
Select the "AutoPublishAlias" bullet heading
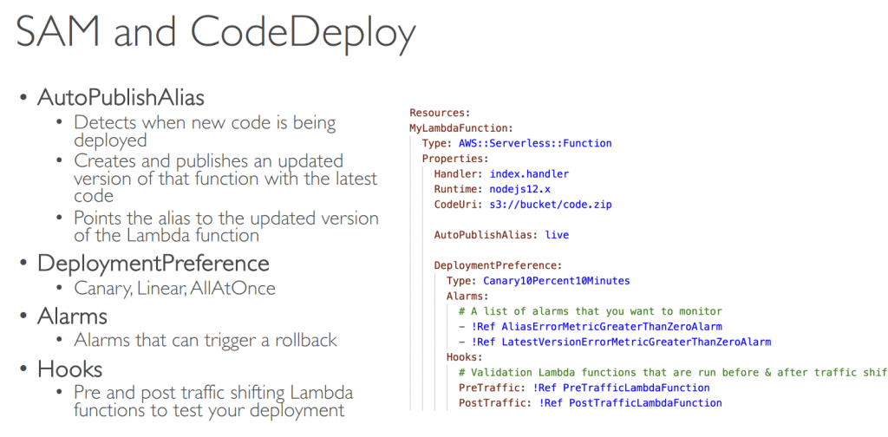click(121, 97)
